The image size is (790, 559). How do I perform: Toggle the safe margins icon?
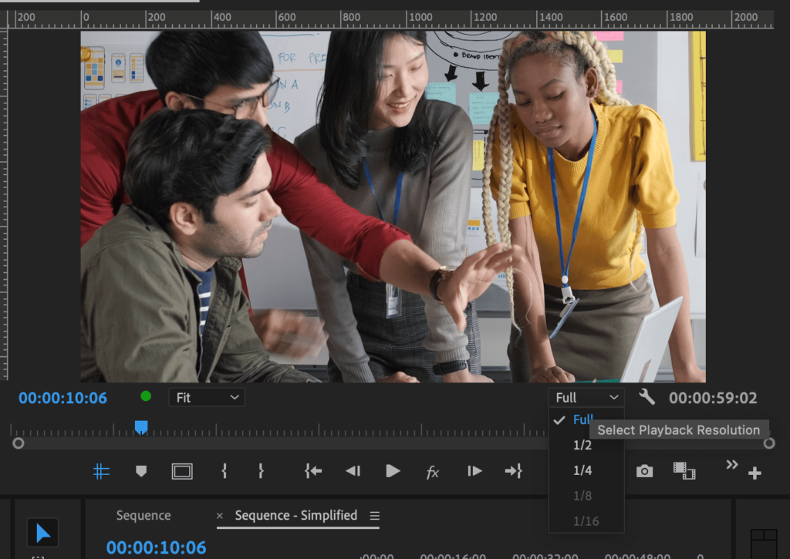pos(182,471)
